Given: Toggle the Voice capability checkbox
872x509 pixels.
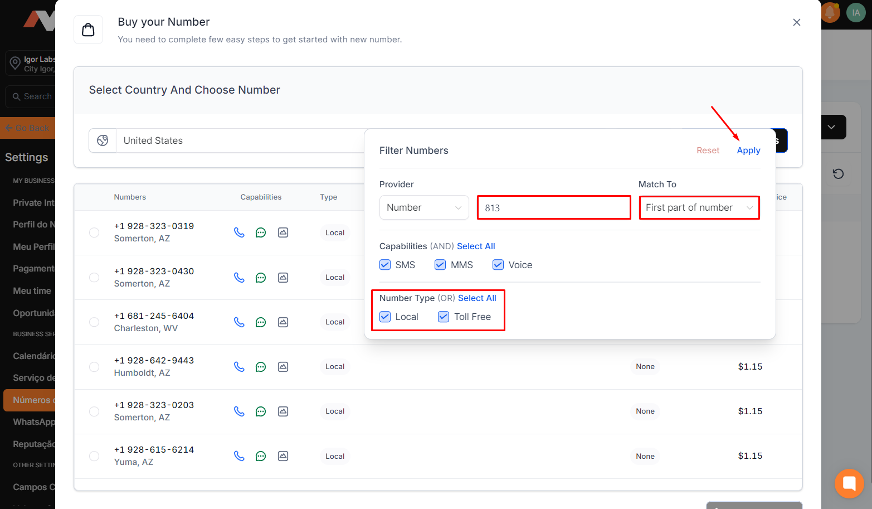Looking at the screenshot, I should click(x=498, y=265).
